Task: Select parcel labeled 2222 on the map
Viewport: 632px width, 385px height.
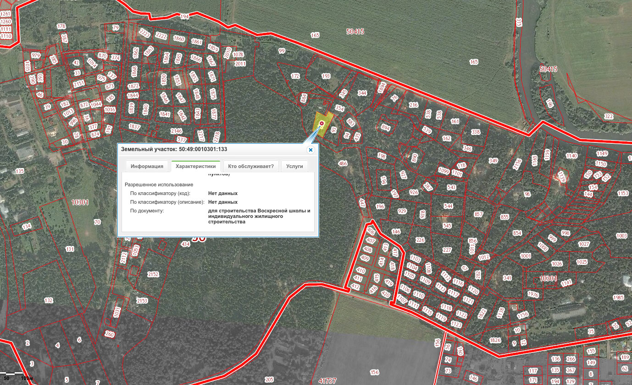Action: point(161,36)
